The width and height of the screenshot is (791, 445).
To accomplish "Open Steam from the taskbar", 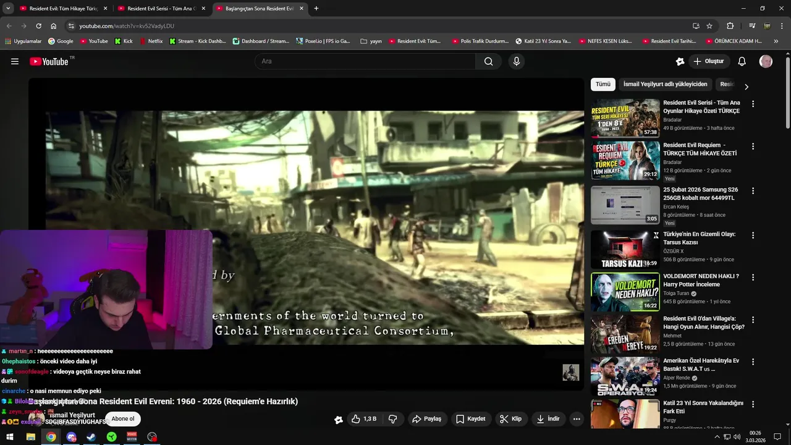I will 91,437.
